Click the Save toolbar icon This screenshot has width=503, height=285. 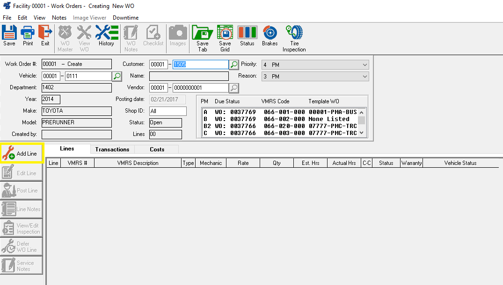coord(9,36)
